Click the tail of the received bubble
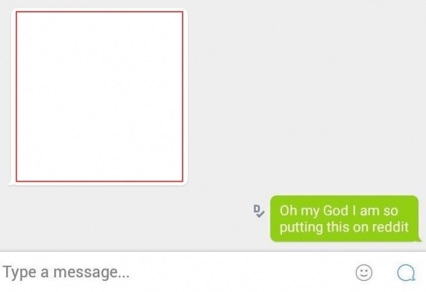This screenshot has width=426, height=292. point(11,183)
